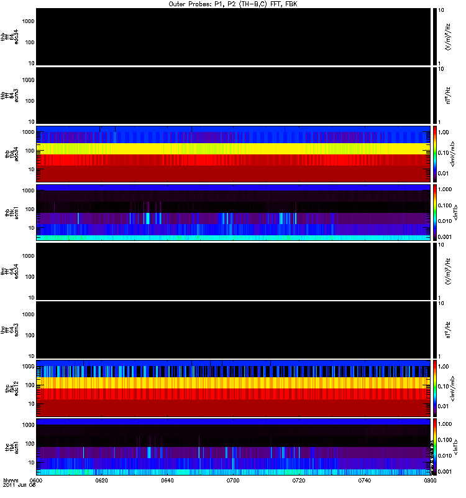Pick the 0640 time axis label
The height and width of the screenshot is (498, 466).
[168, 481]
